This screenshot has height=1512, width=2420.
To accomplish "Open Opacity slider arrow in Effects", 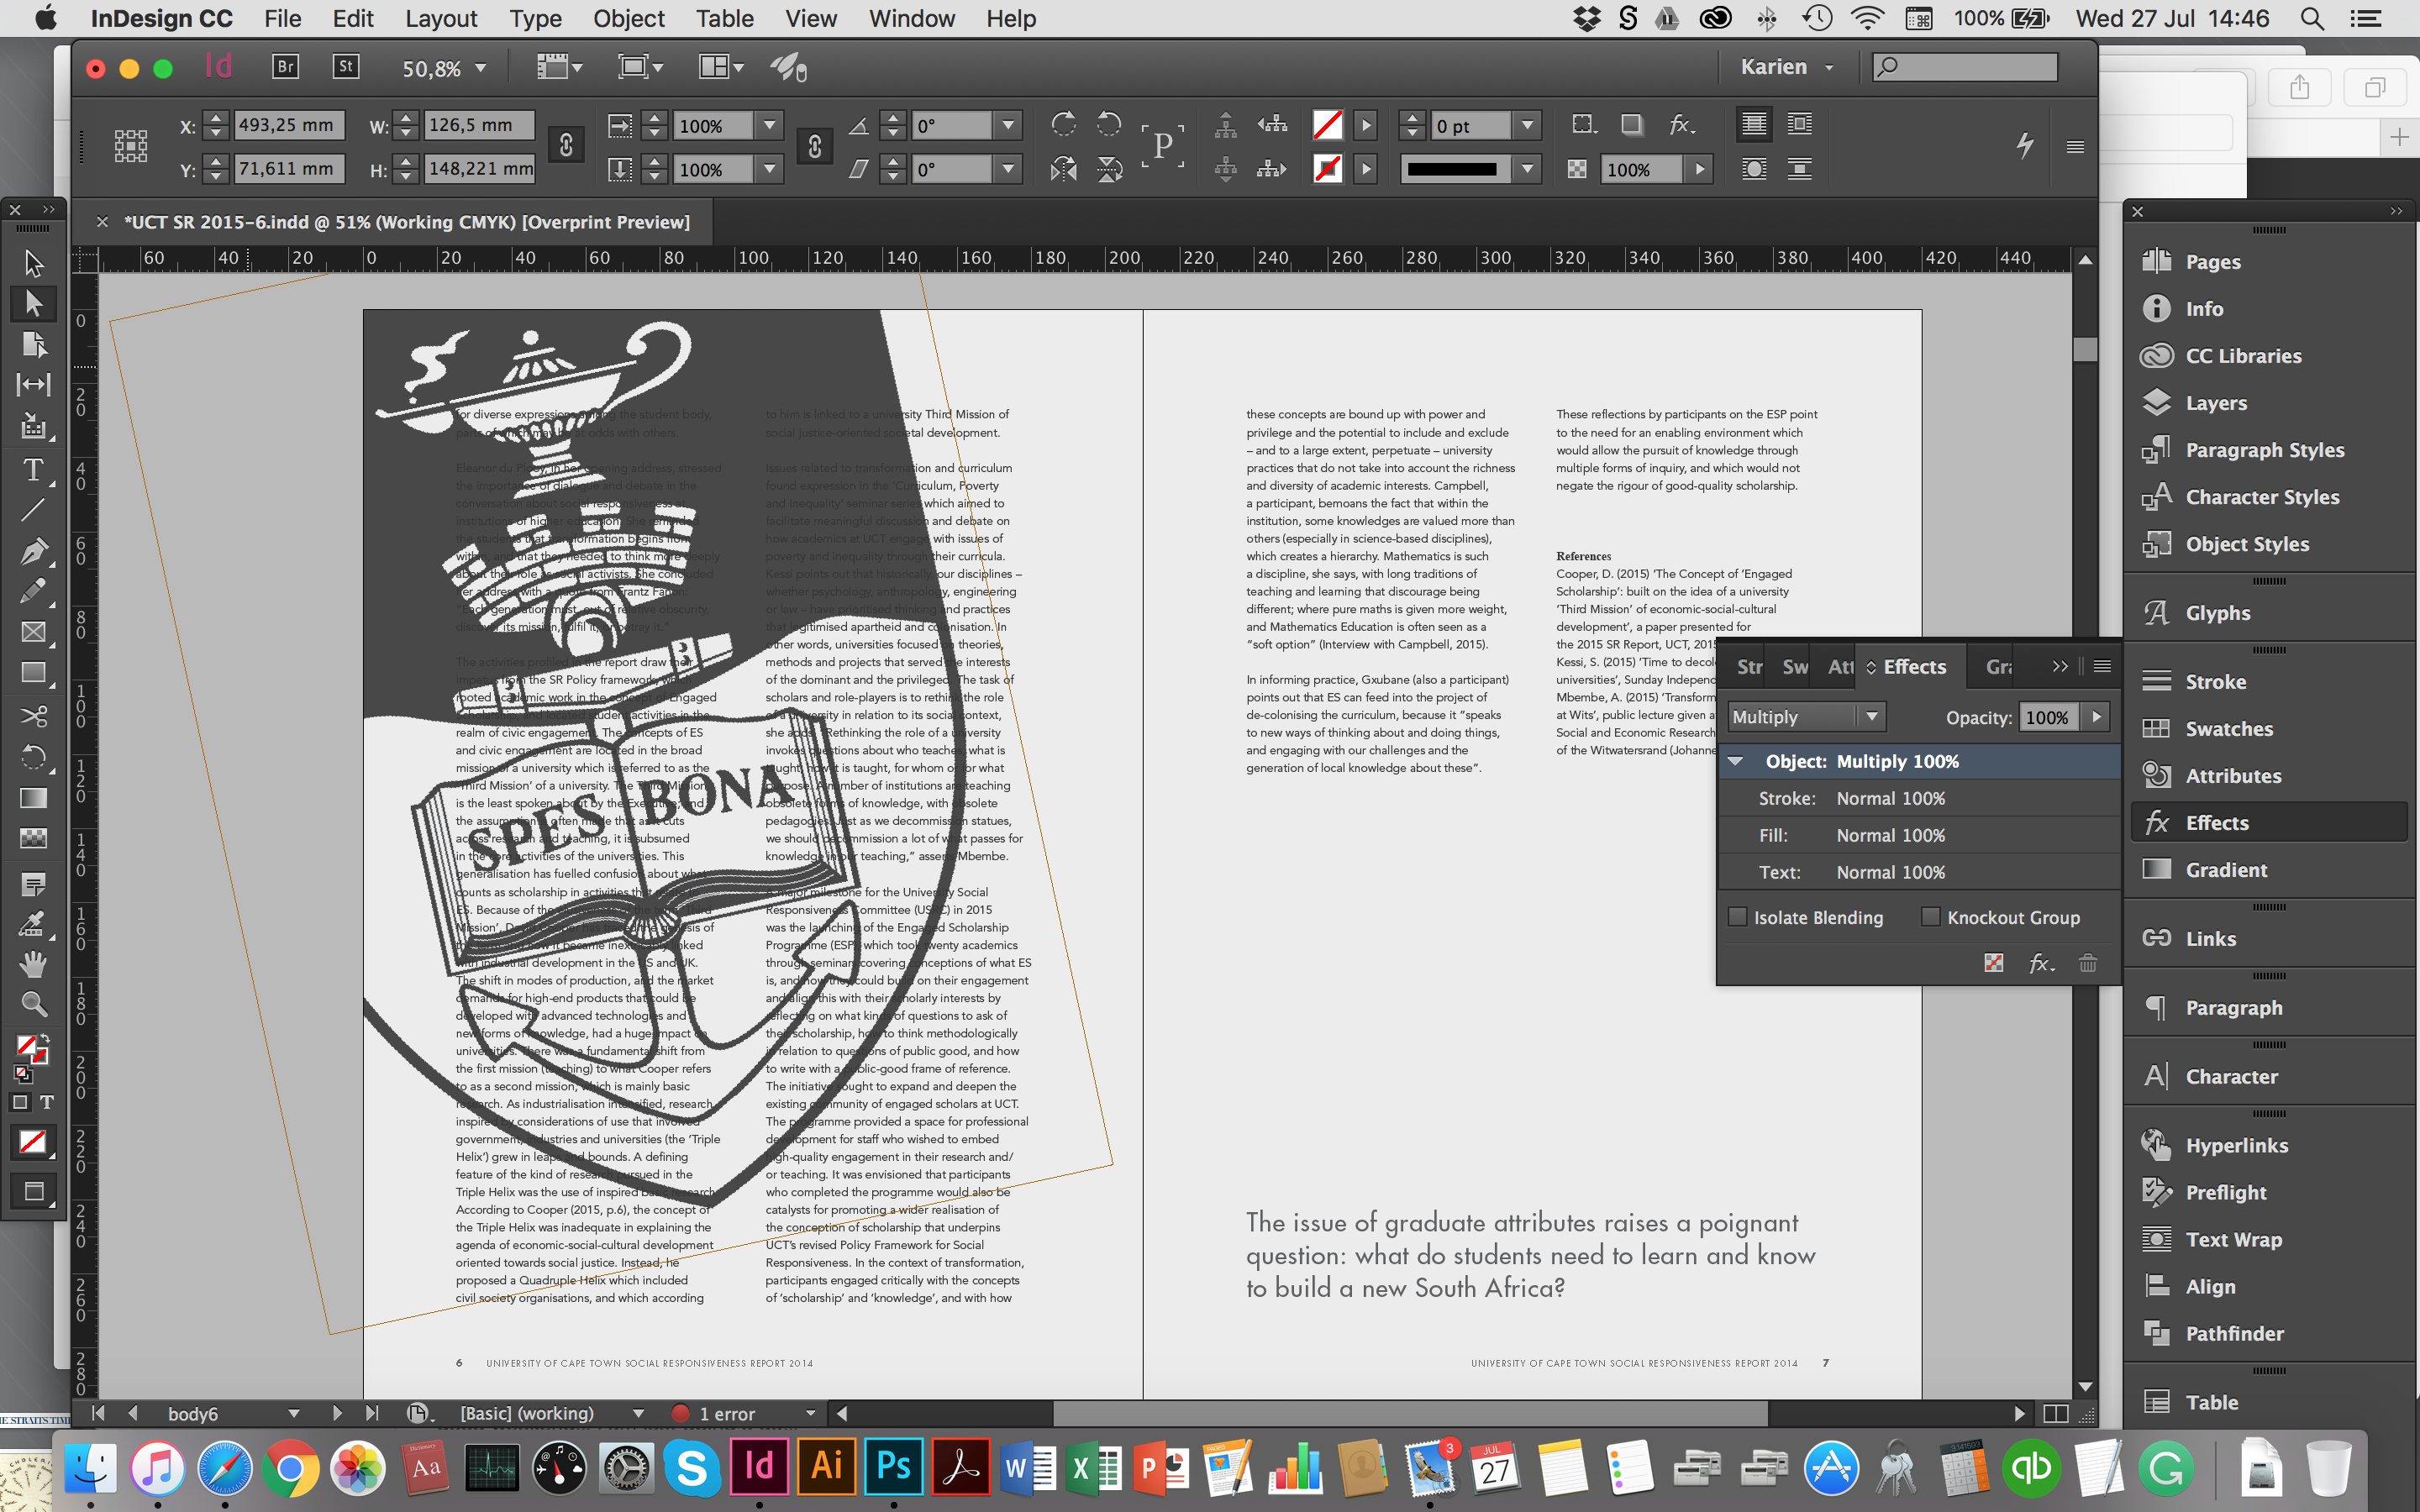I will [x=2096, y=717].
